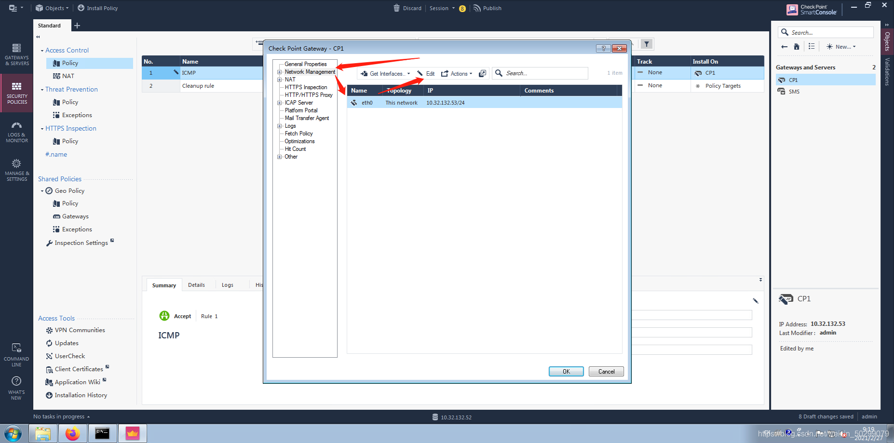The image size is (894, 443).
Task: Expand the Logs node in dialog tree
Action: (x=279, y=126)
